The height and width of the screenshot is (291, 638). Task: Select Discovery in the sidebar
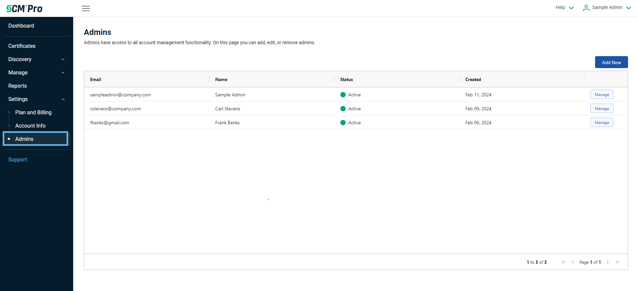pos(20,59)
